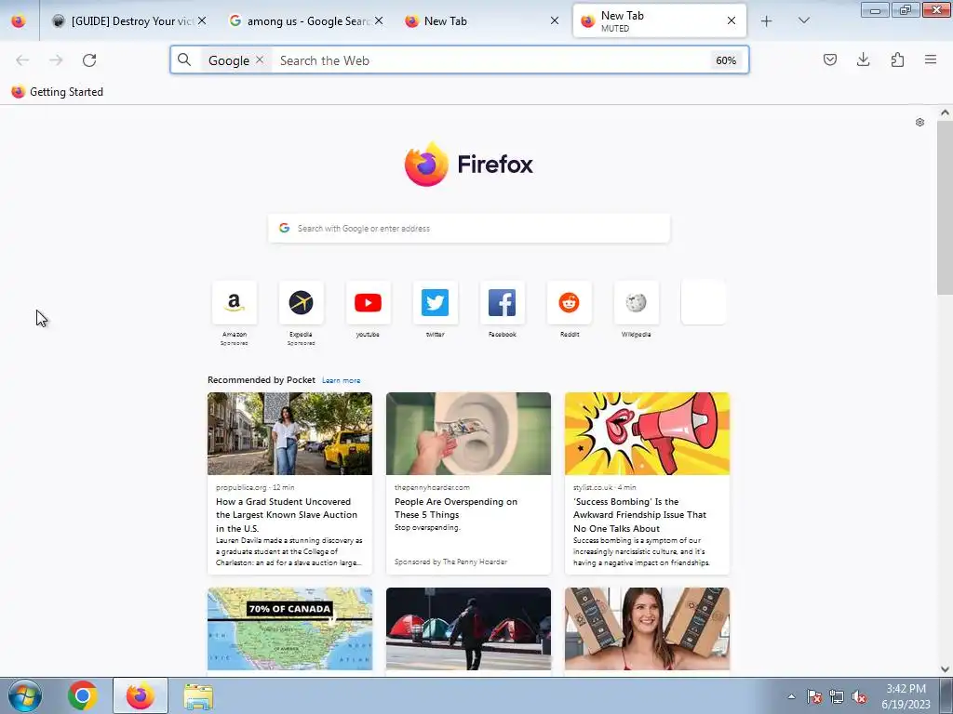The image size is (953, 714).
Task: Click the page scrollbar thumb
Action: tap(945, 207)
